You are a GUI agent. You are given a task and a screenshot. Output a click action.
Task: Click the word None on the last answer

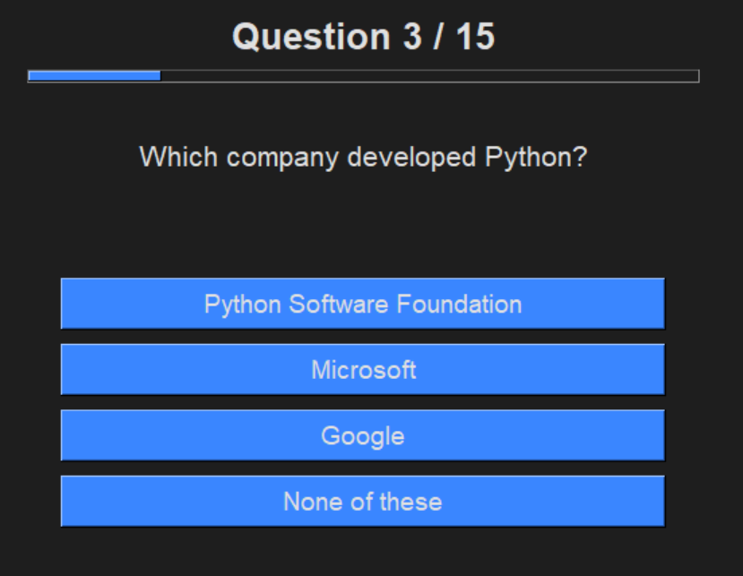(x=312, y=502)
